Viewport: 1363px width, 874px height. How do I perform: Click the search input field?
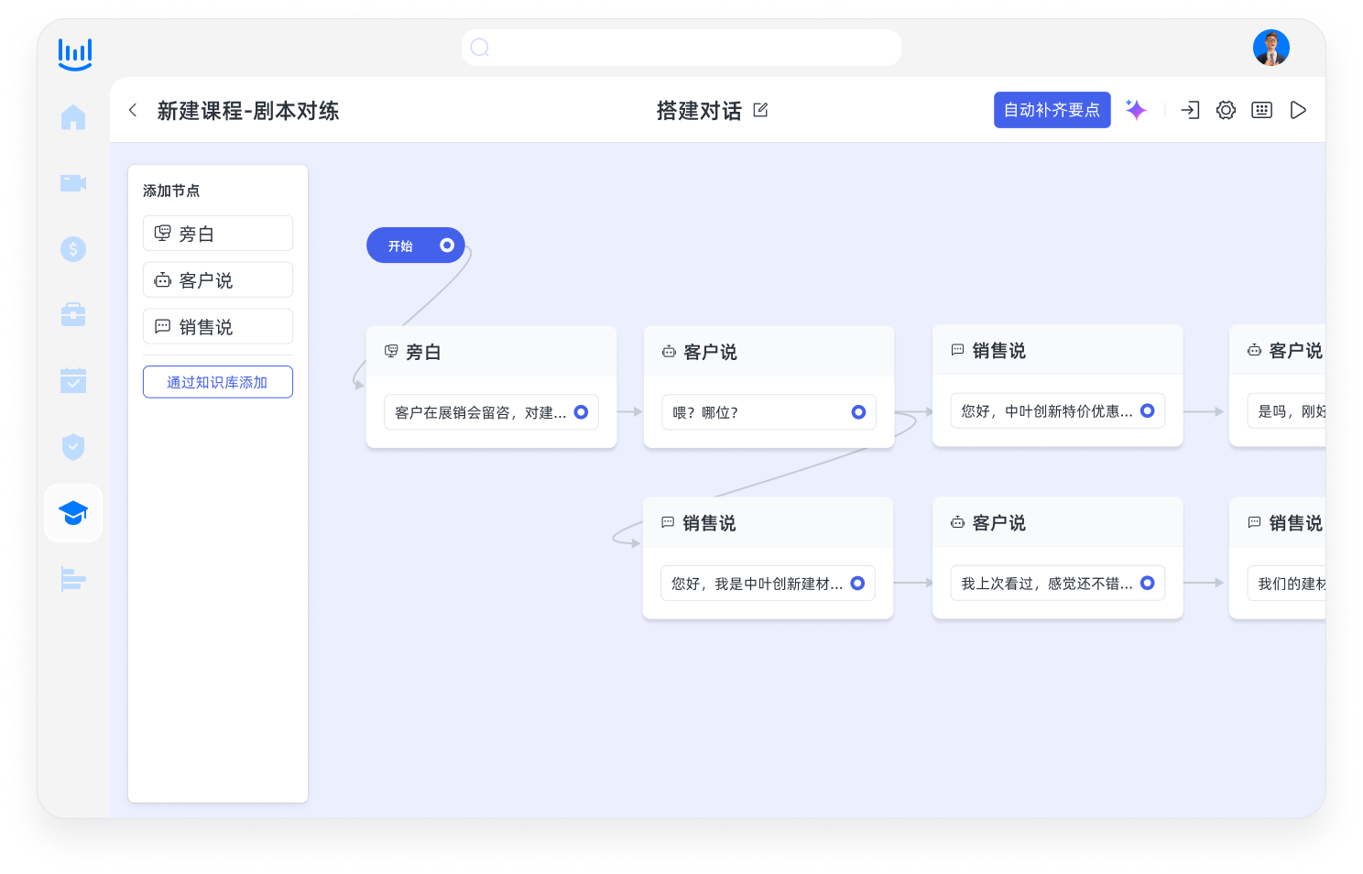coord(681,48)
